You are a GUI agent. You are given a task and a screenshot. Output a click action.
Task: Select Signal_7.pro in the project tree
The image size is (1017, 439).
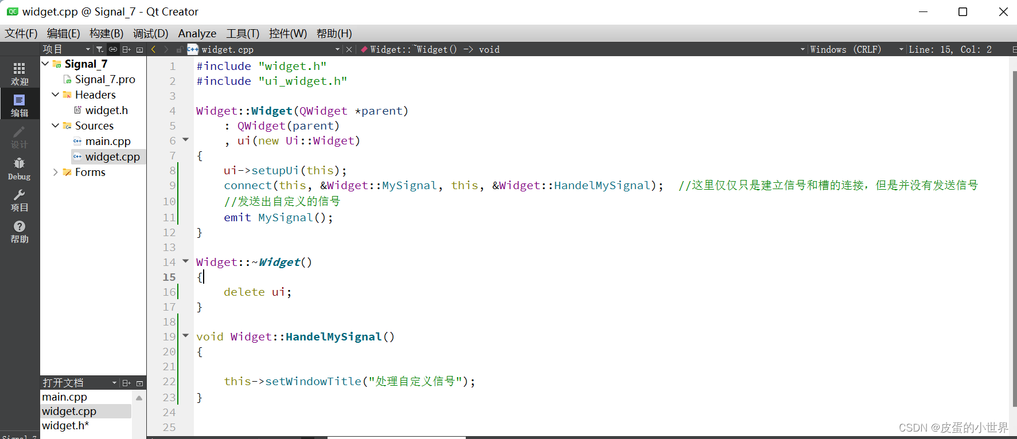tap(105, 79)
